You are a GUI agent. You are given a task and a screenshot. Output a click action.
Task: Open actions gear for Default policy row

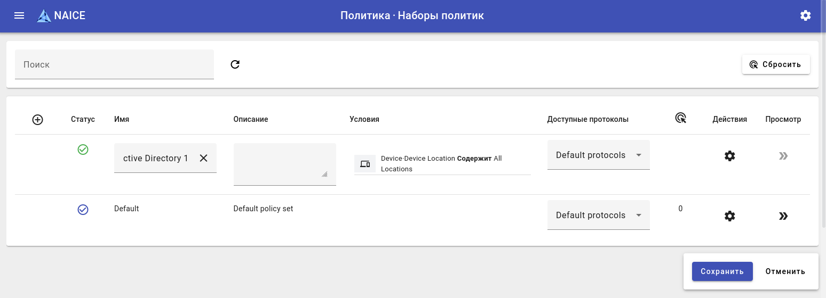pos(729,216)
